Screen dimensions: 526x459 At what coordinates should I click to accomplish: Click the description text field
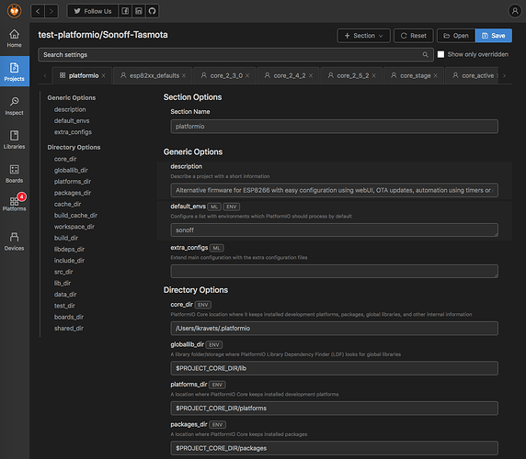pos(334,190)
